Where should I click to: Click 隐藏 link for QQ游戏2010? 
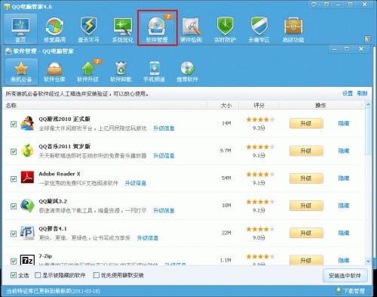click(x=344, y=123)
